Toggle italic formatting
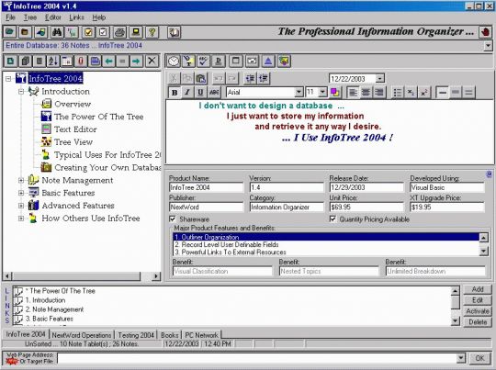 [187, 93]
